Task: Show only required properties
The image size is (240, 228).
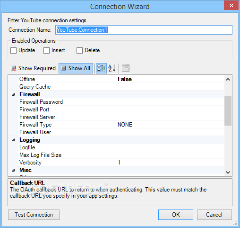Action: pyautogui.click(x=33, y=68)
